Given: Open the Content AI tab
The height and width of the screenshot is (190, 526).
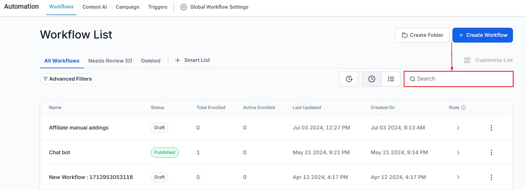Looking at the screenshot, I should pos(94,7).
